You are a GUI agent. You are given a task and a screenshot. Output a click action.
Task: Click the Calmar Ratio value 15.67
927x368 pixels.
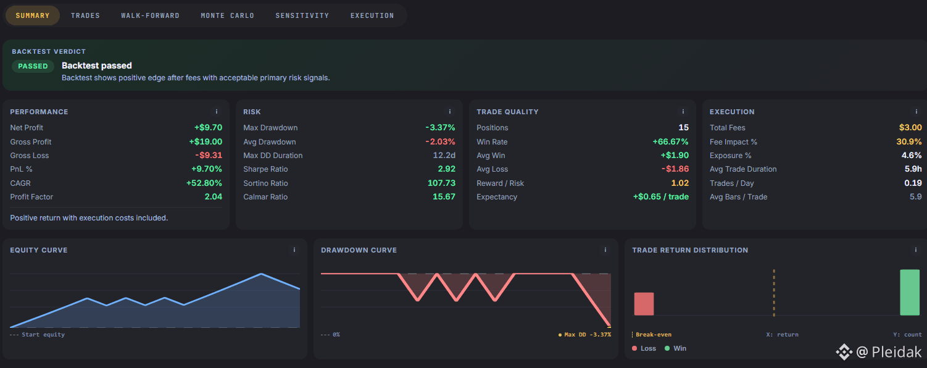(x=444, y=197)
